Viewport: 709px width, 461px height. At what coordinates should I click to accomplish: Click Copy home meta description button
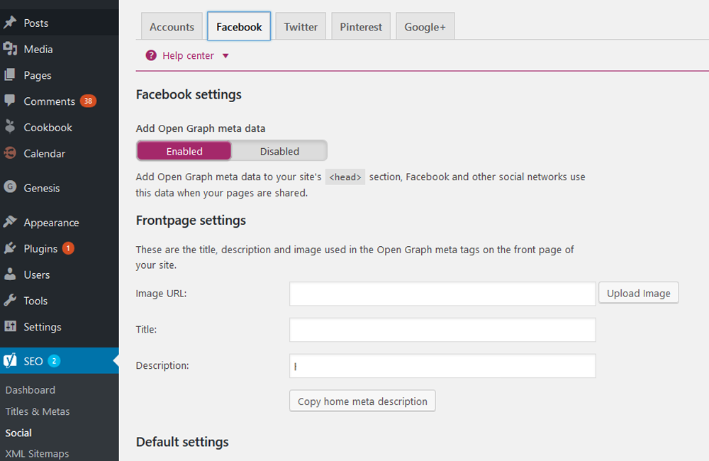pos(362,401)
